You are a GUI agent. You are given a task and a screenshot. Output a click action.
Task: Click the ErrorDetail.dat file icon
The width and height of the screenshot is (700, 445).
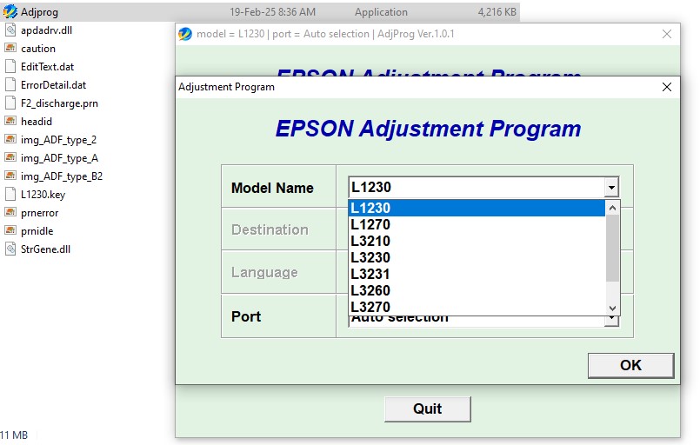(x=10, y=85)
